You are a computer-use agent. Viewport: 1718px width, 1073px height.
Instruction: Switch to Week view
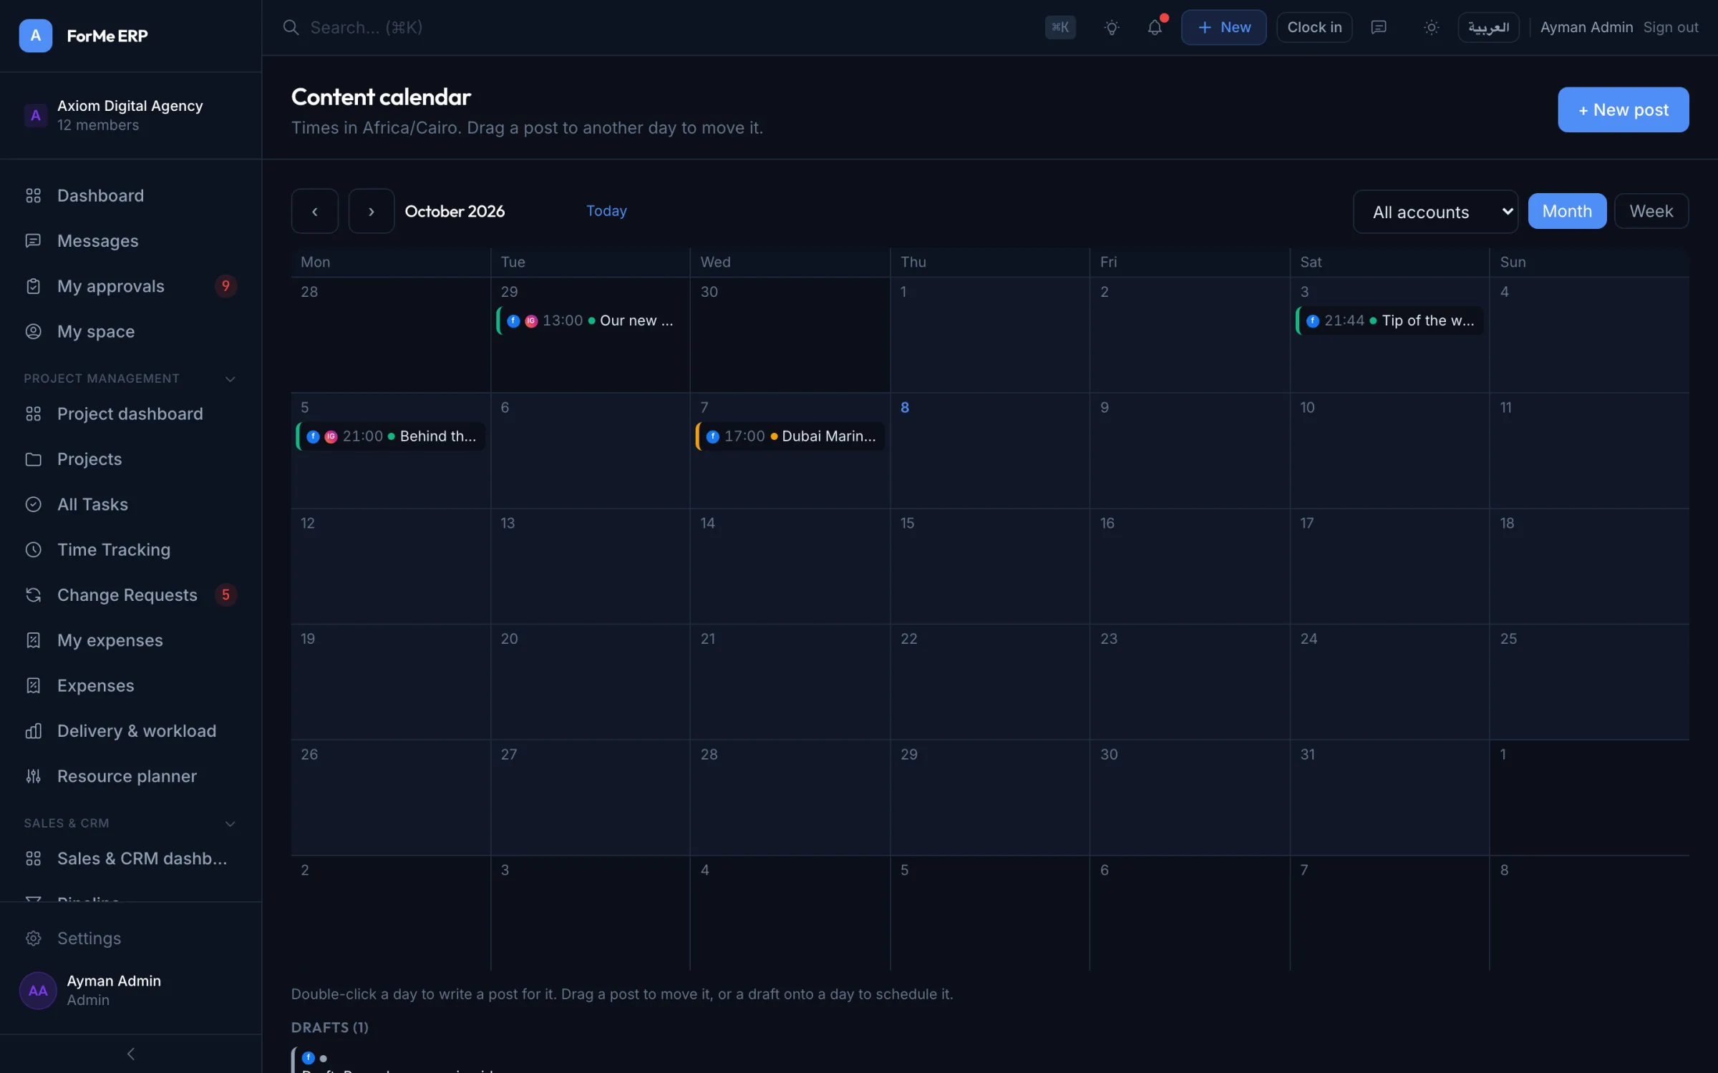[1651, 211]
